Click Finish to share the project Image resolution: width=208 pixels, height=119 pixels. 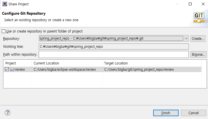tap(166, 113)
